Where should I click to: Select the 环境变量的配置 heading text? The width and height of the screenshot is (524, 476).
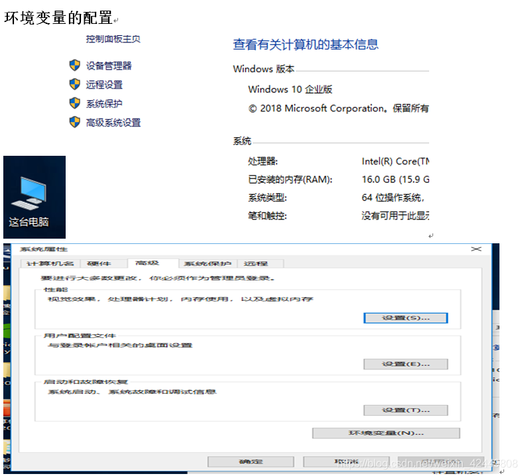click(58, 18)
